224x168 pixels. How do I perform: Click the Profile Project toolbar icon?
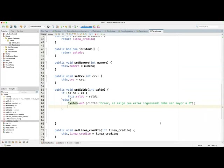(75, 27)
